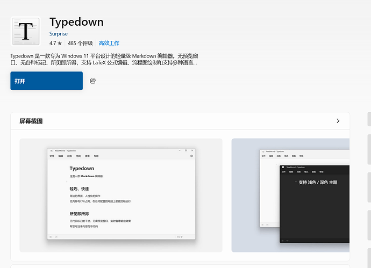This screenshot has height=268, width=371.
Task: Click the </> source icon in first screenshot
Action: (x=56, y=237)
